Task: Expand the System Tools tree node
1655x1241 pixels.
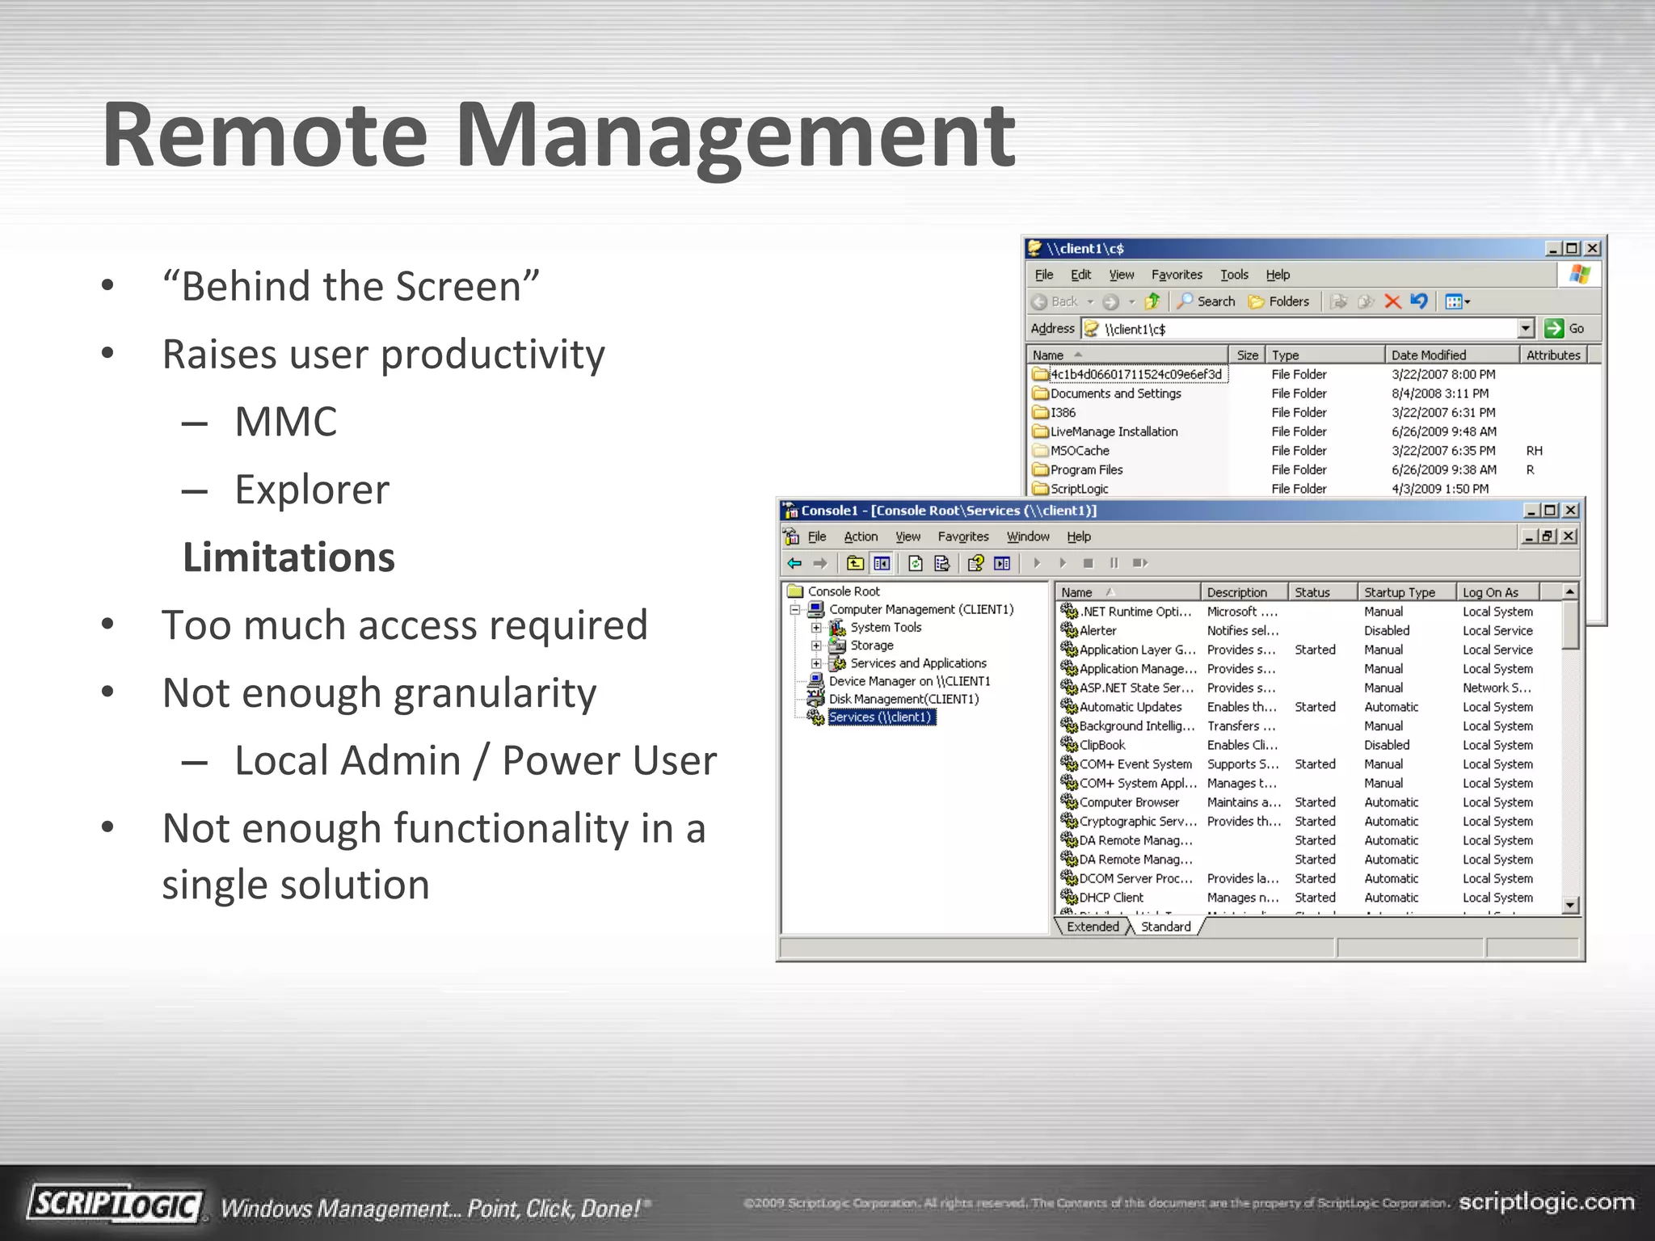Action: pos(816,628)
